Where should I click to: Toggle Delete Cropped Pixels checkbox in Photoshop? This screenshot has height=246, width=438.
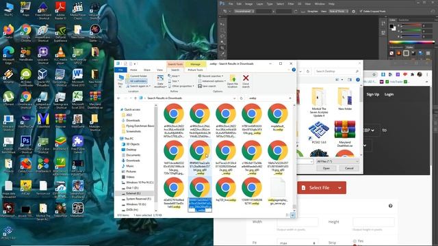pos(361,12)
